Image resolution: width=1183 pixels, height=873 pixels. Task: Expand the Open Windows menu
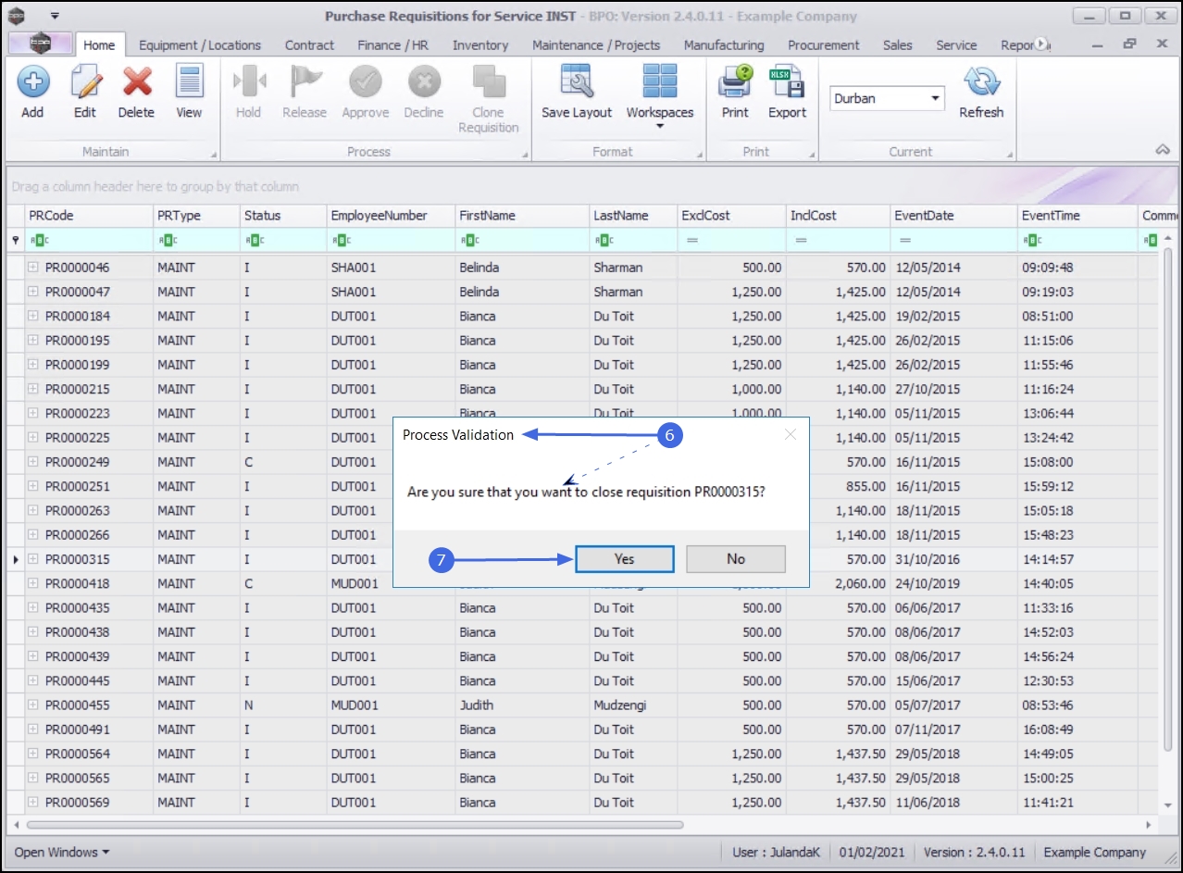click(x=62, y=852)
